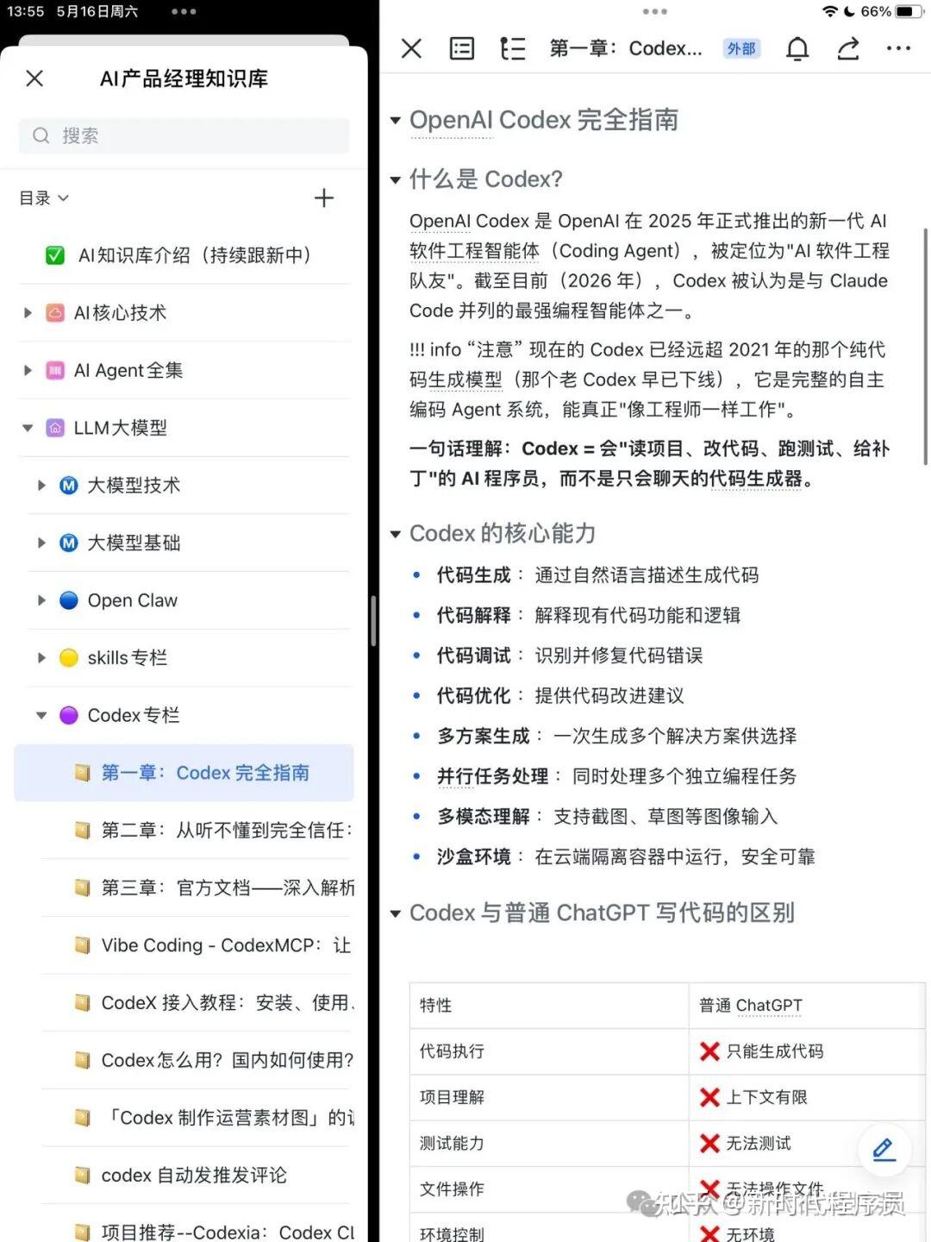Collapse the Codex 的核心能力 heading
931x1242 pixels.
396,535
